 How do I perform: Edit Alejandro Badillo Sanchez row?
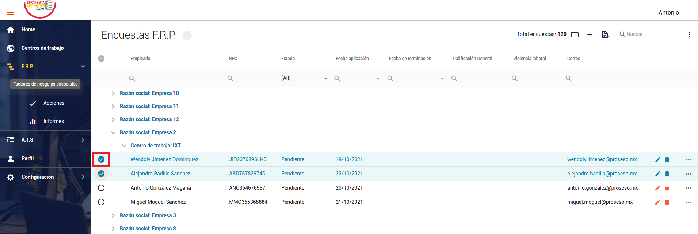(657, 174)
